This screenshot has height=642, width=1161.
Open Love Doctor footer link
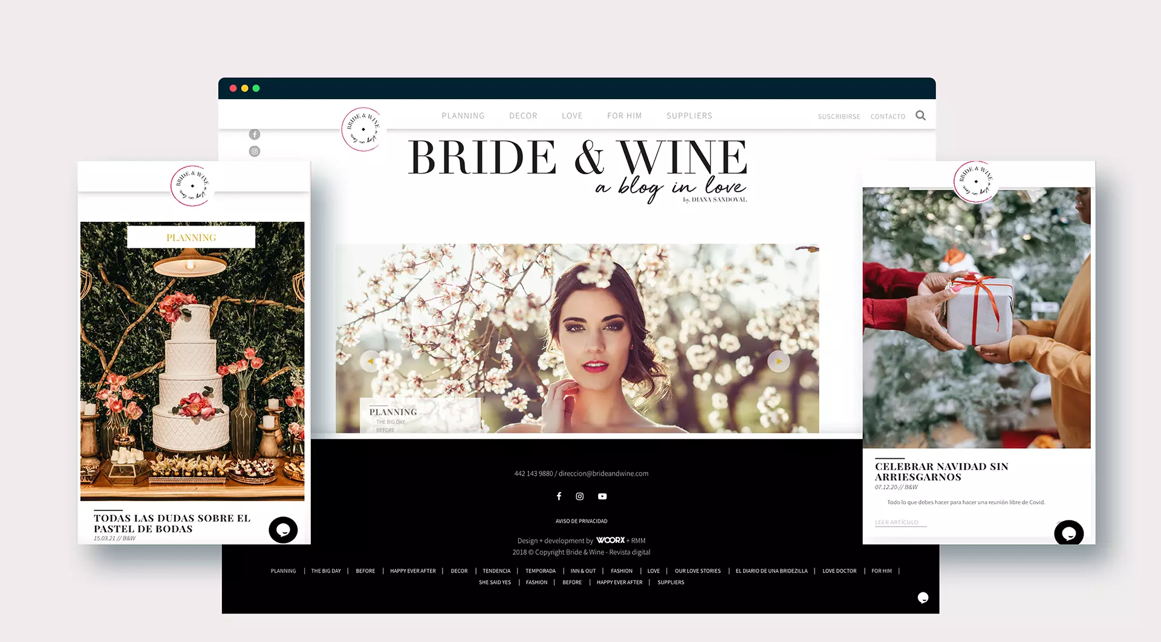pos(839,571)
